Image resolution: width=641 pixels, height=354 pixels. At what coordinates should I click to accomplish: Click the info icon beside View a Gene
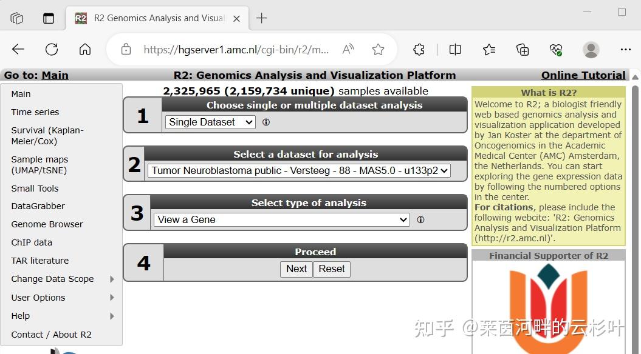pos(420,220)
